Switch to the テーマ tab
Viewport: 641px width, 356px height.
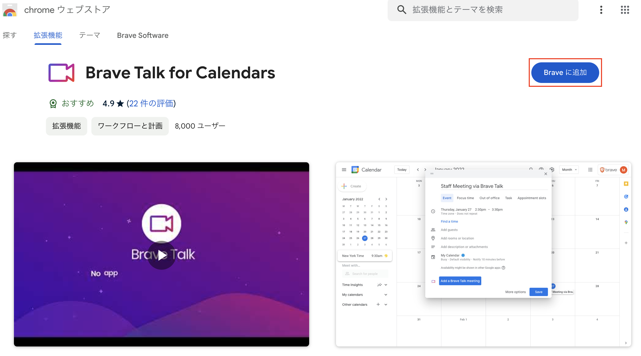pos(90,35)
